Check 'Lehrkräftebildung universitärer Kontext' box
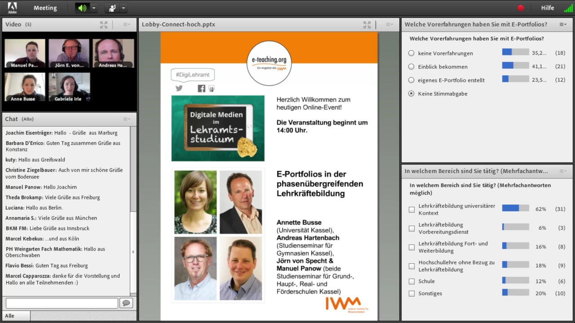Image resolution: width=575 pixels, height=323 pixels. click(411, 210)
